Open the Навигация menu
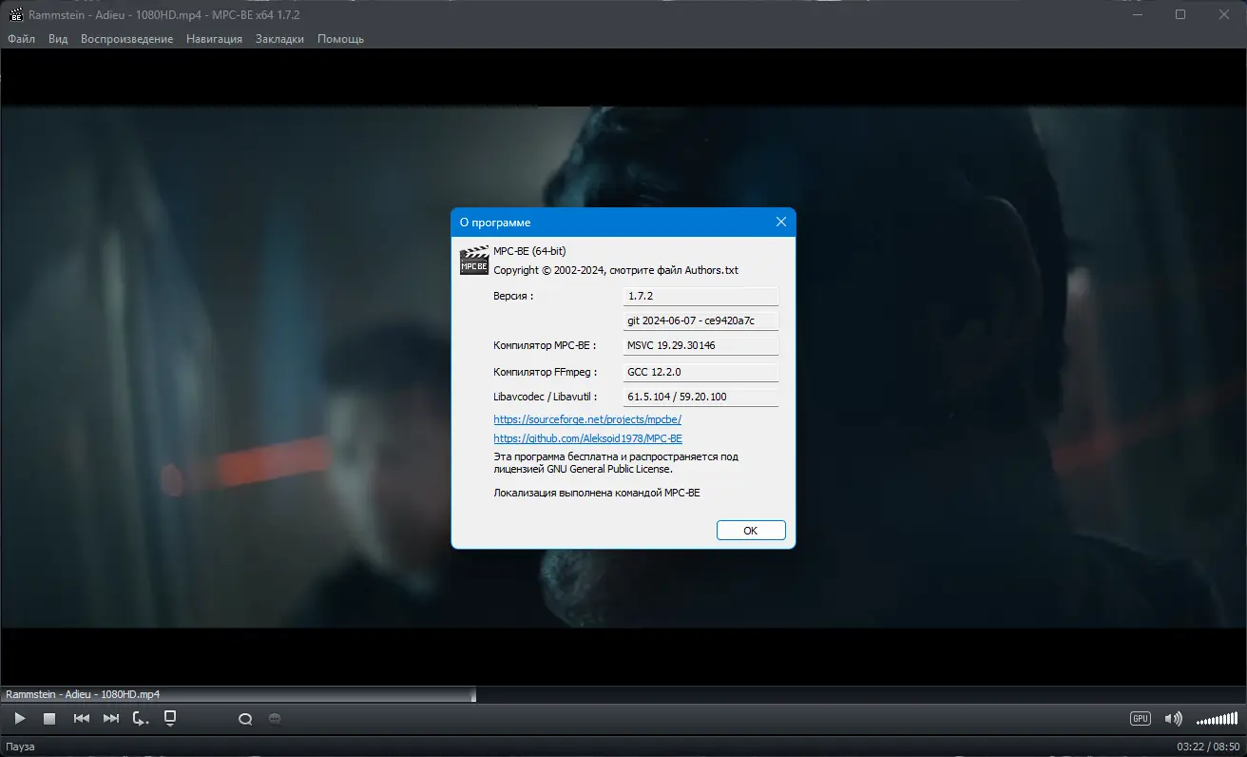Viewport: 1247px width, 757px height. (x=214, y=39)
